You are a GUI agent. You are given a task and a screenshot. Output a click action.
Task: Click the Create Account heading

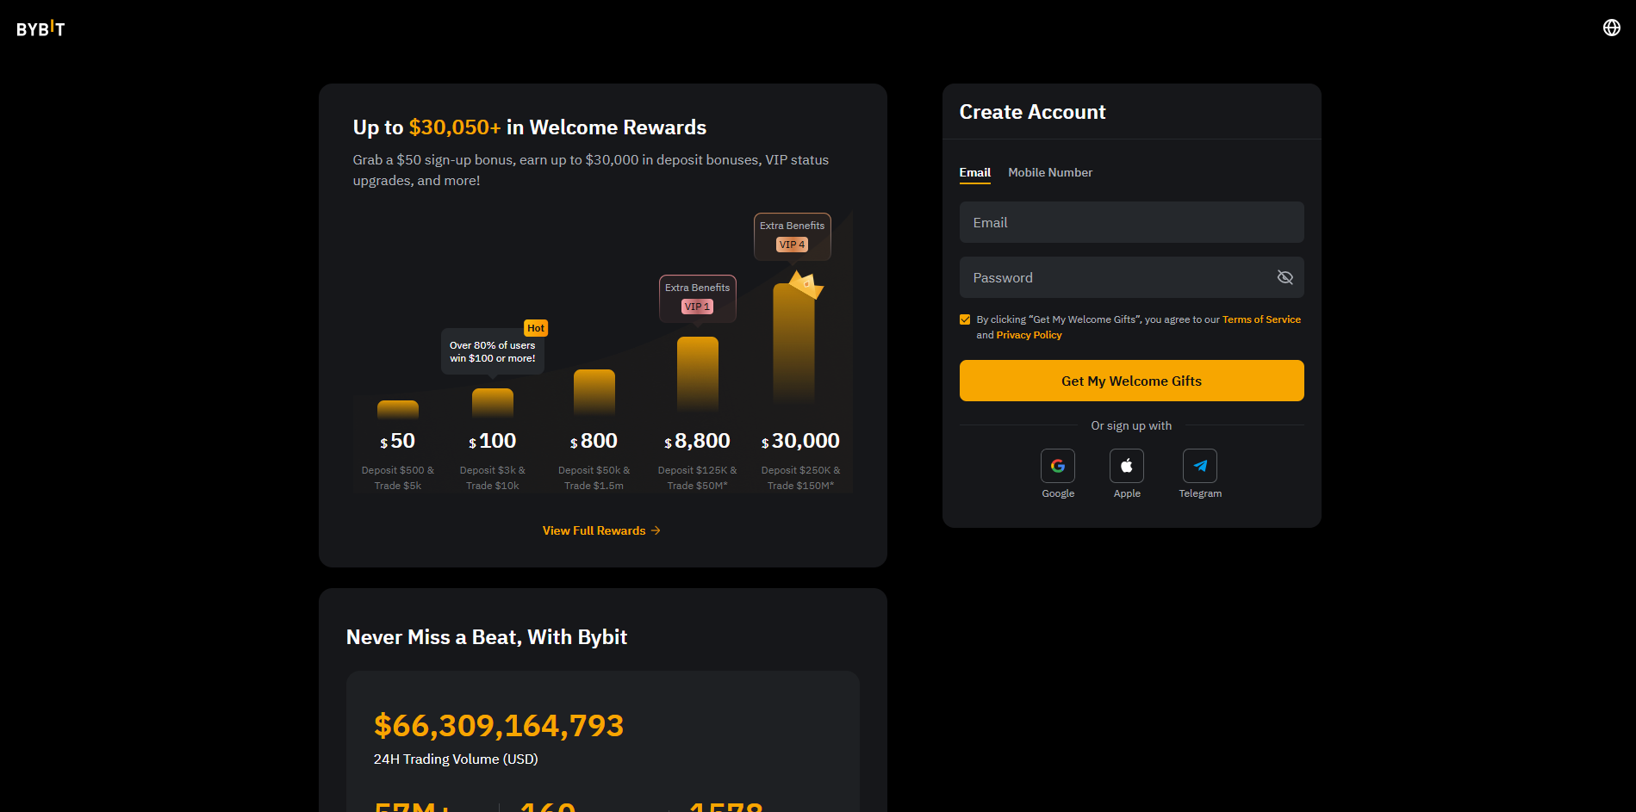point(1032,112)
